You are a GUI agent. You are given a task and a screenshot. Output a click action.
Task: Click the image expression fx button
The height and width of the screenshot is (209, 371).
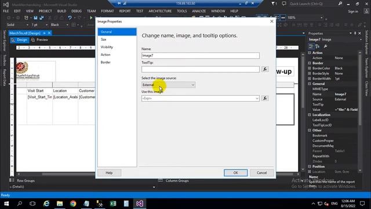[265, 98]
